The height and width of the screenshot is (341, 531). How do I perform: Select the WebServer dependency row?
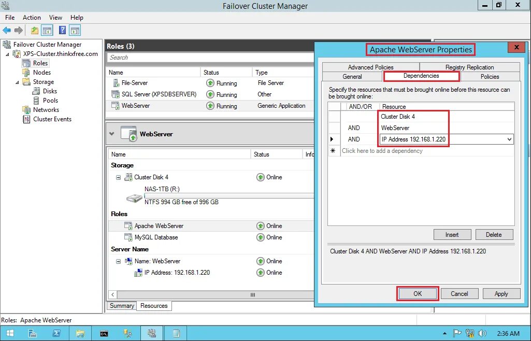click(x=421, y=128)
